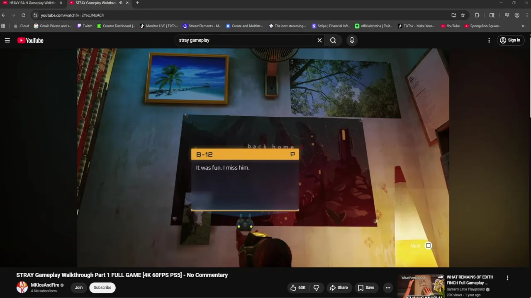Open the MKIceAndFire channel name link
Viewport: 531px width, 298px height.
45,285
